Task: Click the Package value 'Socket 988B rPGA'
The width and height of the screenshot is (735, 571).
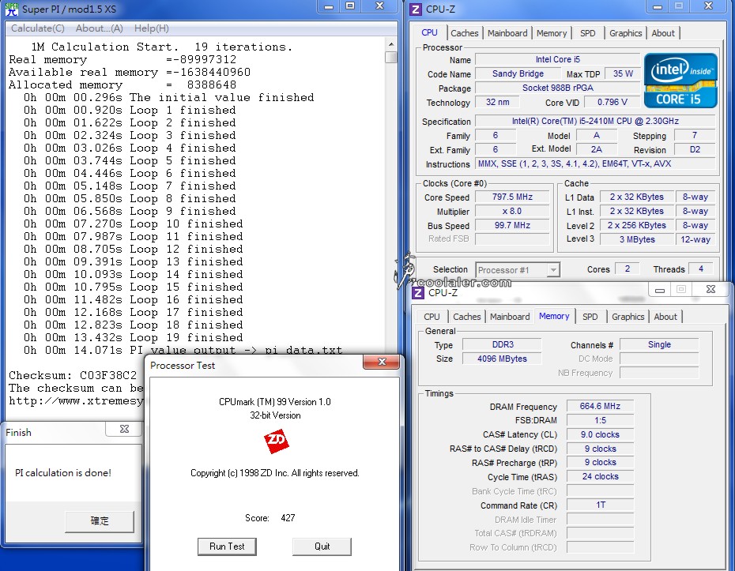Action: [557, 88]
